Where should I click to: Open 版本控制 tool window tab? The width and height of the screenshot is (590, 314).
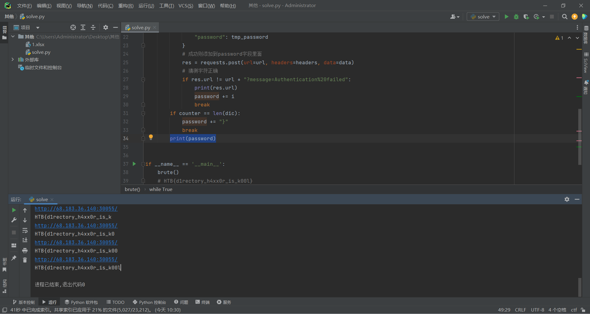coord(24,302)
